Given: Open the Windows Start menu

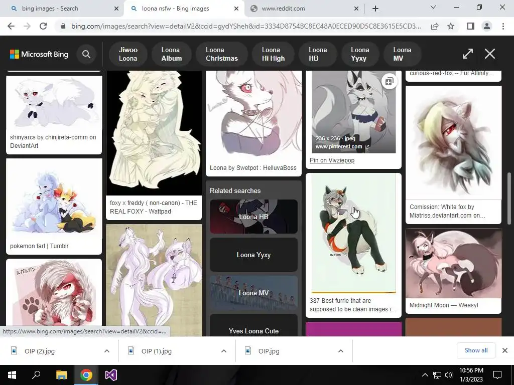Looking at the screenshot, I should [12, 375].
